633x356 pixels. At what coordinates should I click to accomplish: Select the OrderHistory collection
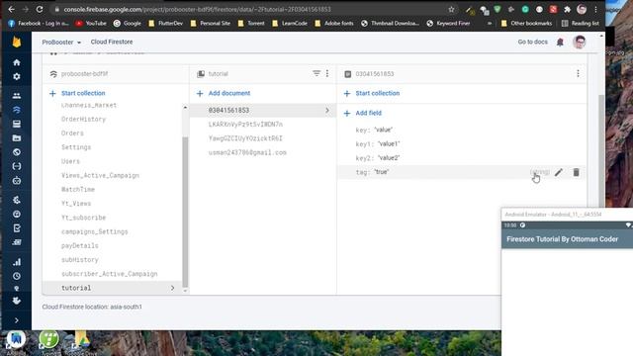point(83,119)
